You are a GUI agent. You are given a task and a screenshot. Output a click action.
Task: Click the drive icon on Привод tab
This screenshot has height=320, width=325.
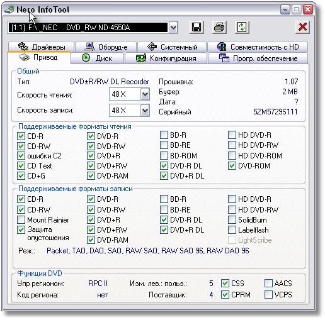pyautogui.click(x=25, y=57)
